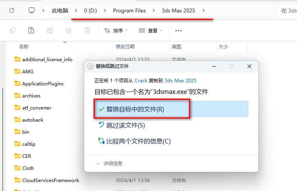Viewport: 297px width, 191px height.
Task: Select the bin folder
Action: click(x=26, y=132)
